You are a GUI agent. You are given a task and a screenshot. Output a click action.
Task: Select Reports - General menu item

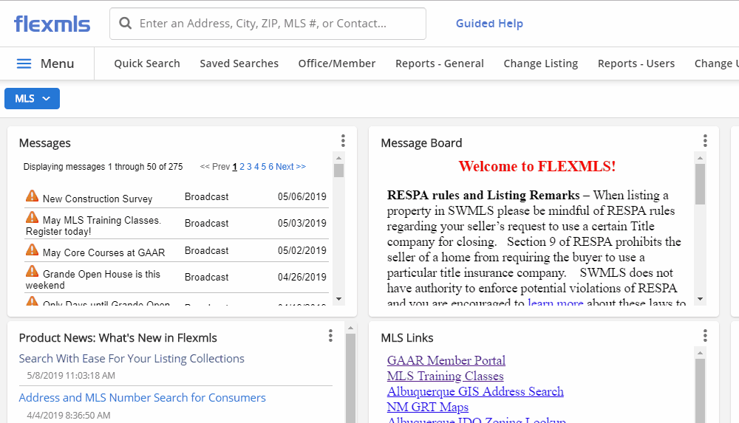click(x=440, y=63)
